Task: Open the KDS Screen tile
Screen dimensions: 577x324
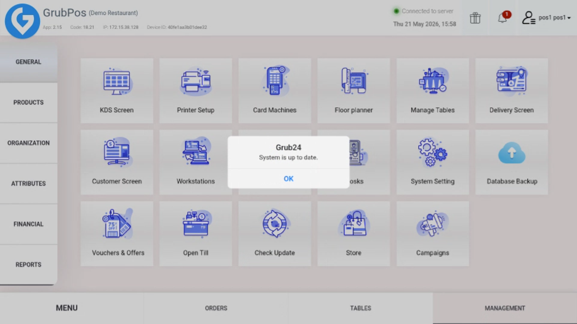Action: [x=117, y=91]
